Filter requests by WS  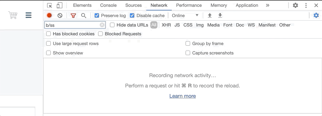pos(251,25)
